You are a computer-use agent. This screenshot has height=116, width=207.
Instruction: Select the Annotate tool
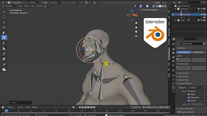4,43
